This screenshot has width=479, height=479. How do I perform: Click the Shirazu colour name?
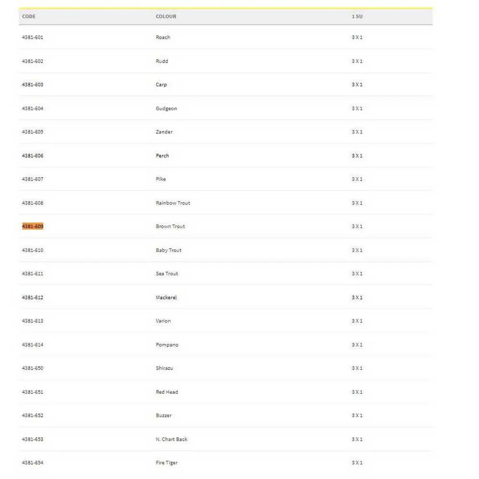pos(164,368)
